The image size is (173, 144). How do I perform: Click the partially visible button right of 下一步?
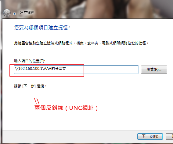(x=169, y=136)
